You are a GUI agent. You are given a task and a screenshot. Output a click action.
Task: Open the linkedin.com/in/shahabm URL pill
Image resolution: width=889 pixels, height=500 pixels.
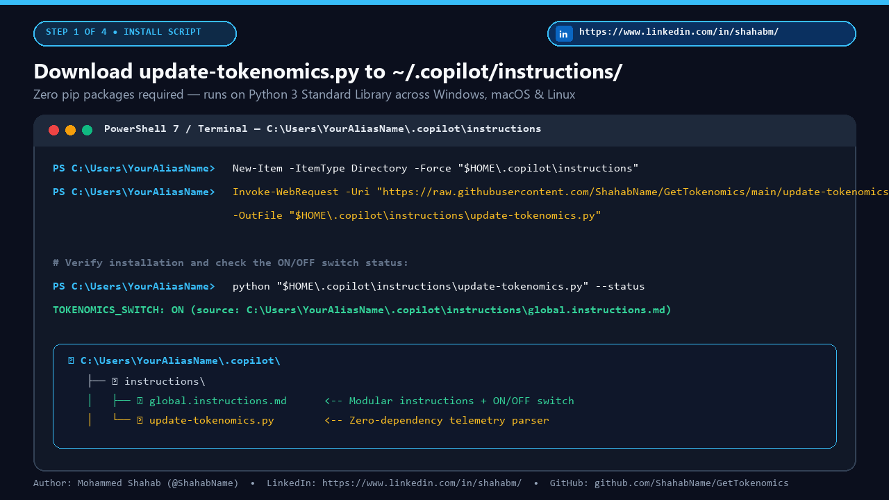pos(701,33)
